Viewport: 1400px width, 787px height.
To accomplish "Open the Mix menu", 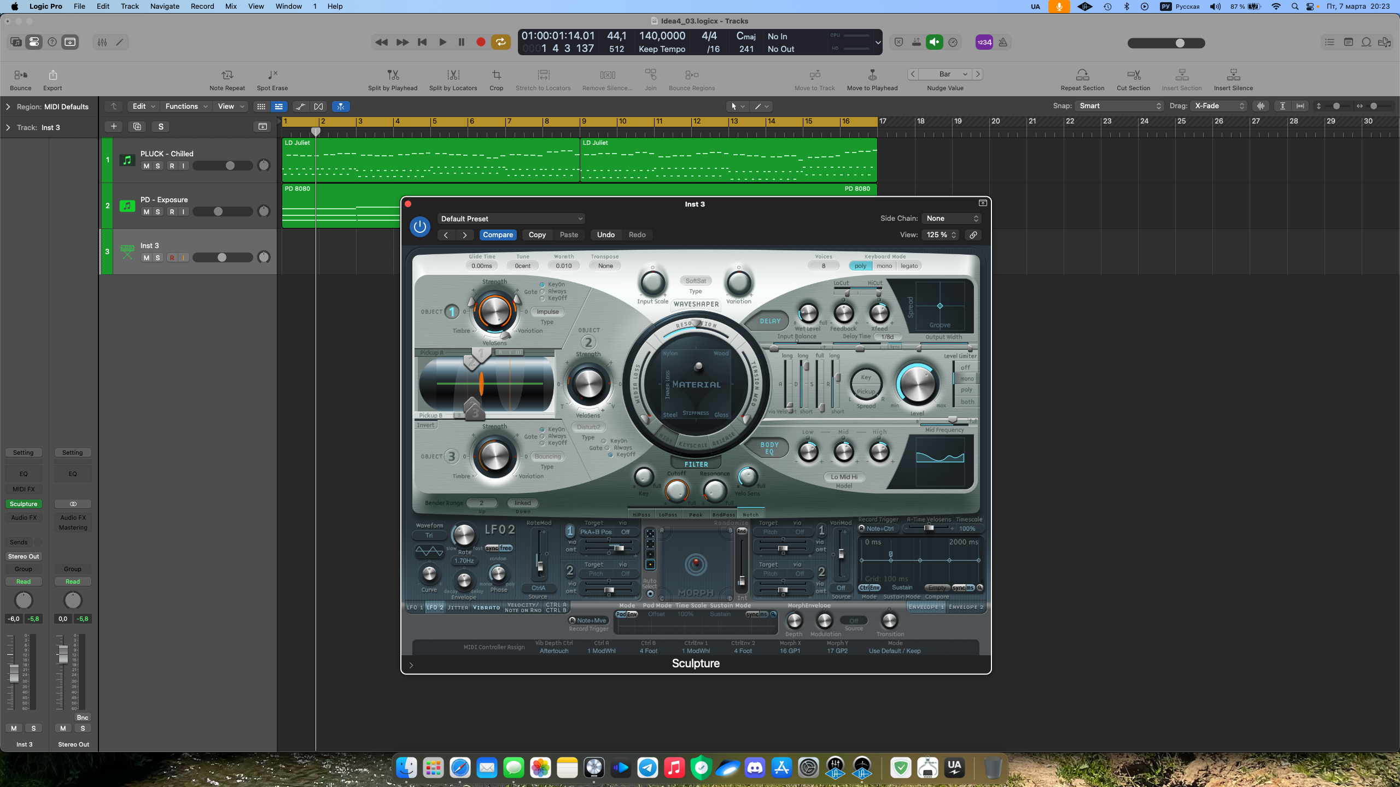I will tap(231, 7).
